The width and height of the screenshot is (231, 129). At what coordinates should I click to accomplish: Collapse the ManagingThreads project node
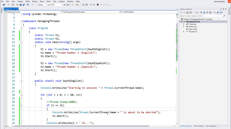pos(182,22)
